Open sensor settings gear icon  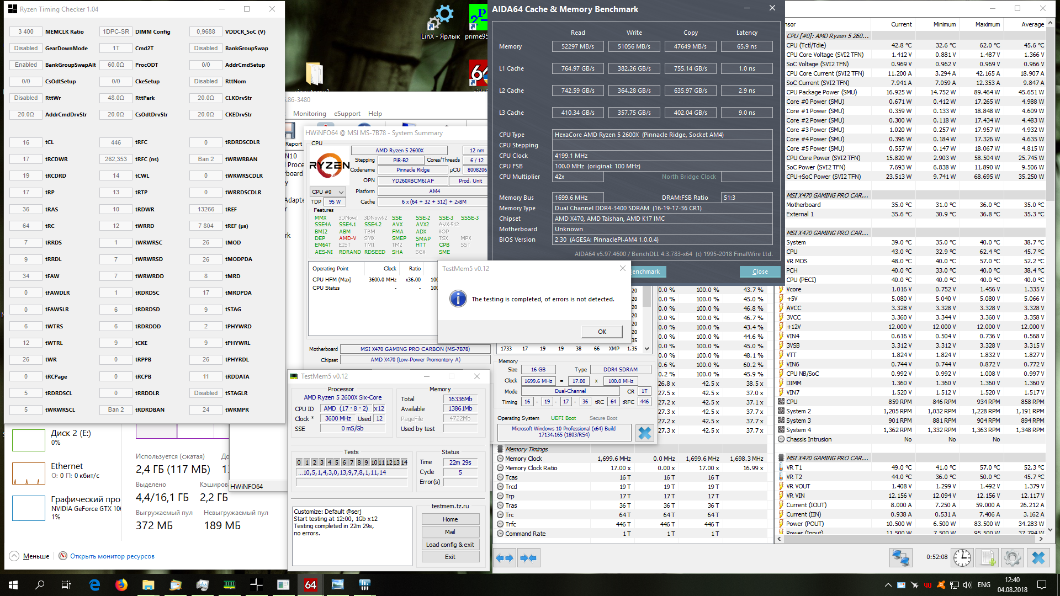click(x=1013, y=558)
